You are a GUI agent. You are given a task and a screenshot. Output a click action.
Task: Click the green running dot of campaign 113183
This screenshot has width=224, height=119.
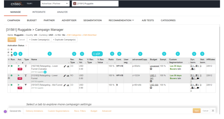(x=12, y=75)
